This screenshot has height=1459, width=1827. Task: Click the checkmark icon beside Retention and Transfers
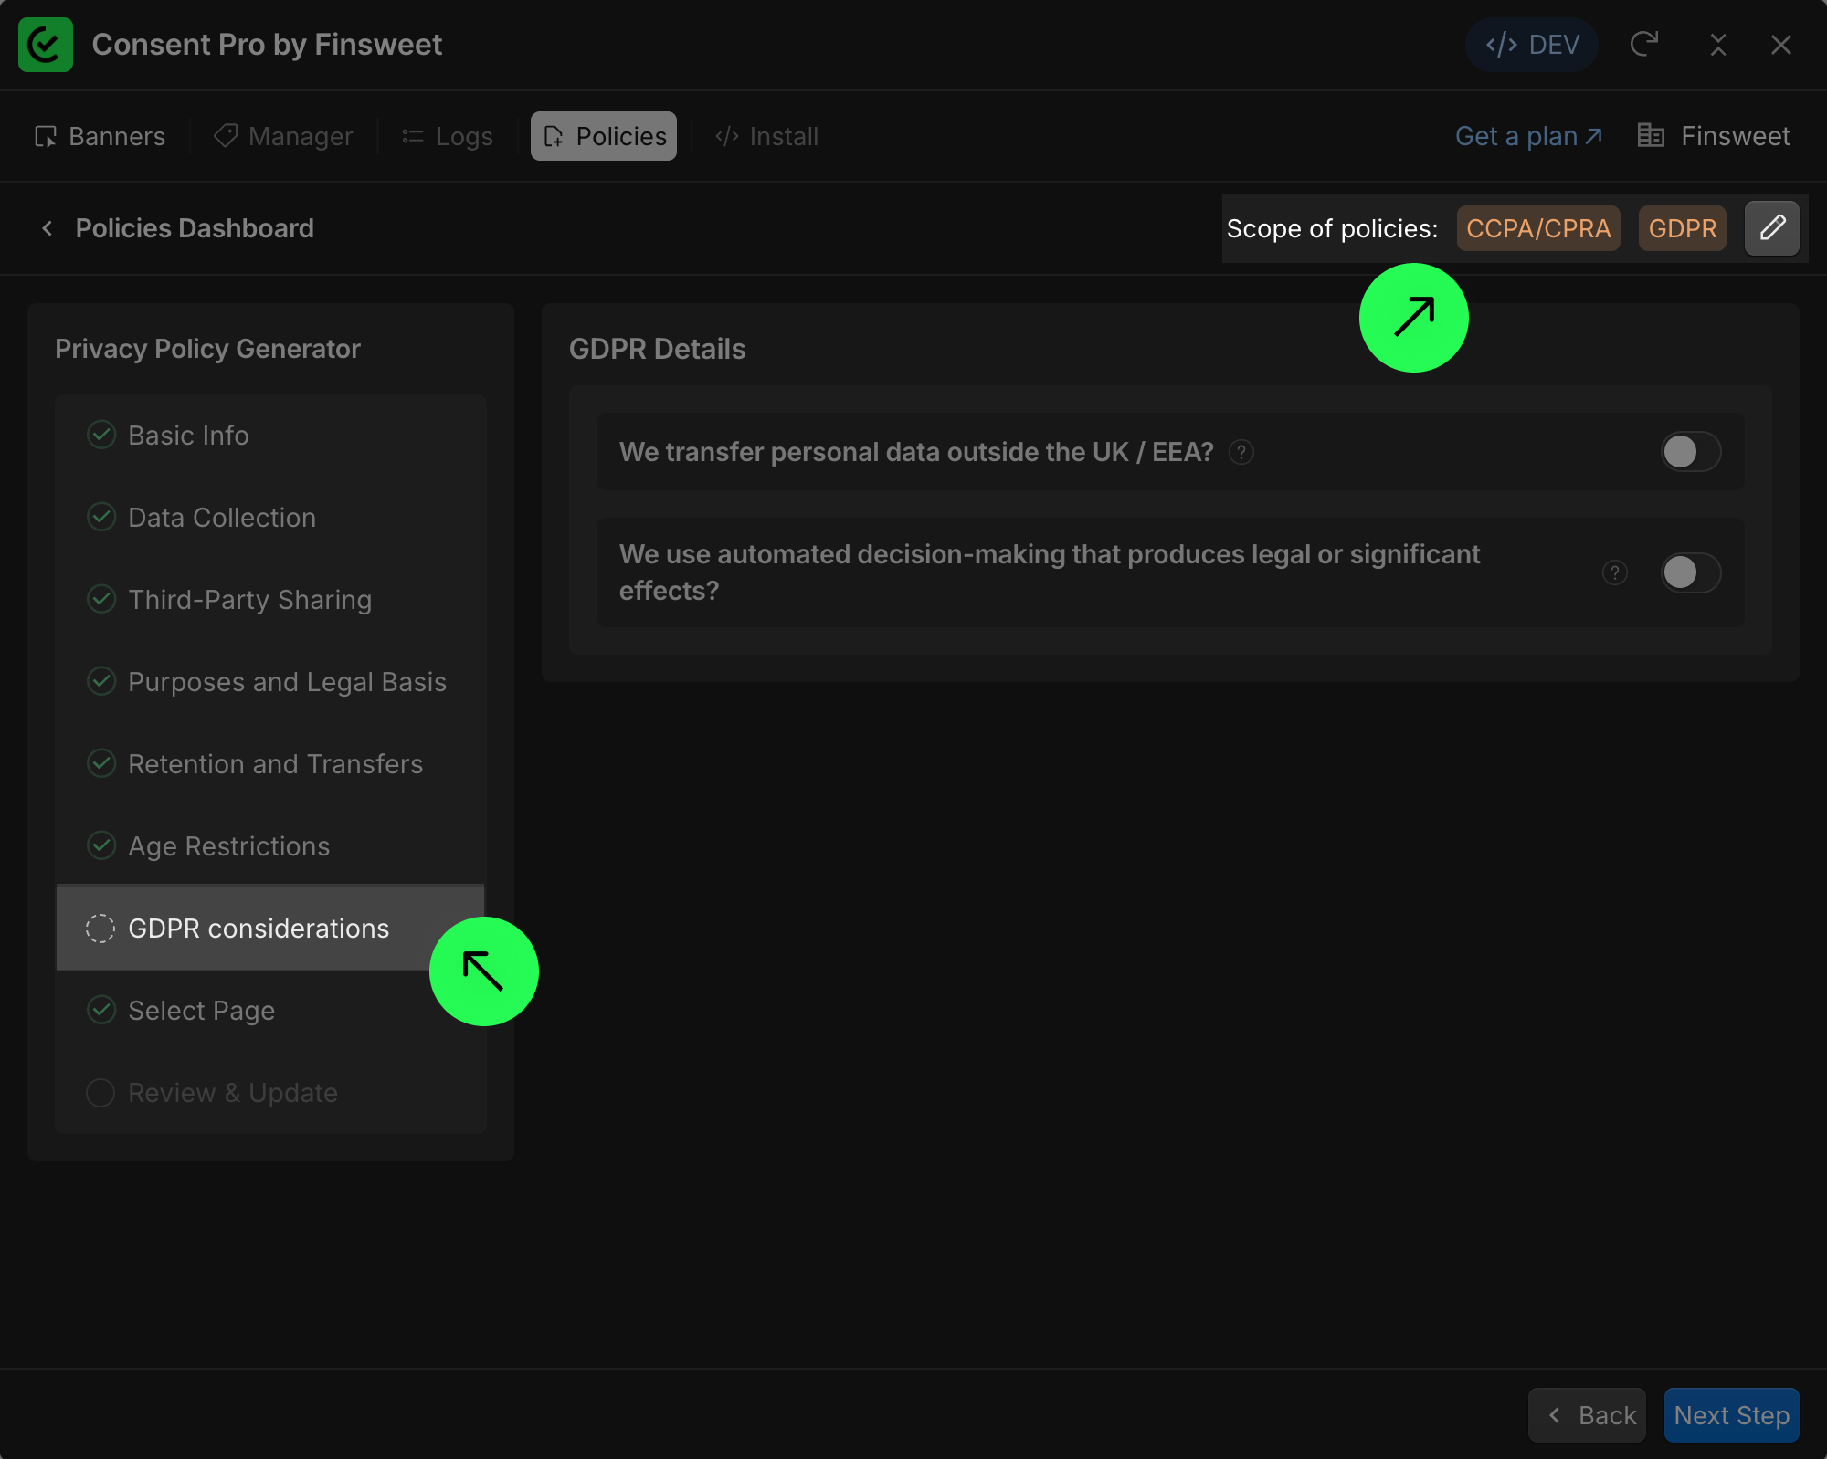[100, 763]
